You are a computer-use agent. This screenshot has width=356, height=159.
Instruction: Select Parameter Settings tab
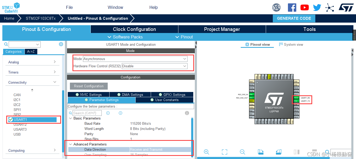tap(101, 100)
